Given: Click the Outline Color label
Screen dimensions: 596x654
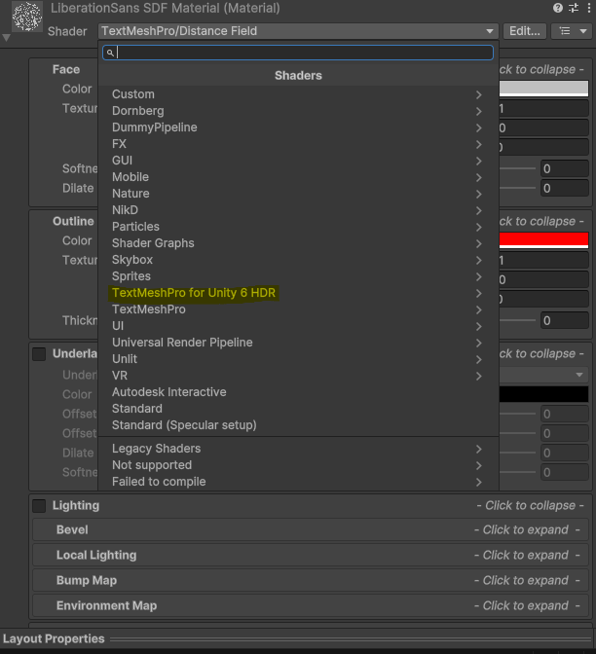Looking at the screenshot, I should (77, 241).
